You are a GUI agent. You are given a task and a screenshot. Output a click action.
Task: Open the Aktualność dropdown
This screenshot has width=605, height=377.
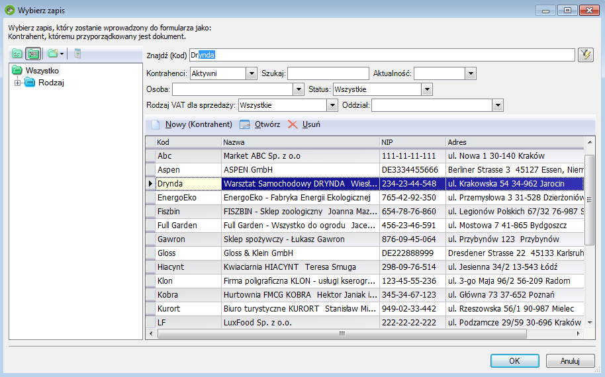click(471, 73)
